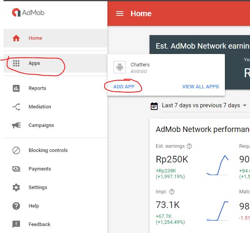Open Blocking controls menu item

click(x=55, y=150)
